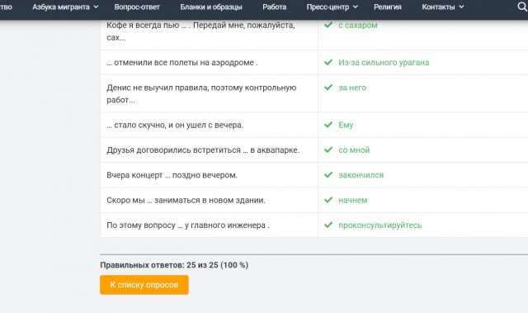528x313 pixels.
Task: Click the checkmark beside начнем
Action: tap(328, 200)
